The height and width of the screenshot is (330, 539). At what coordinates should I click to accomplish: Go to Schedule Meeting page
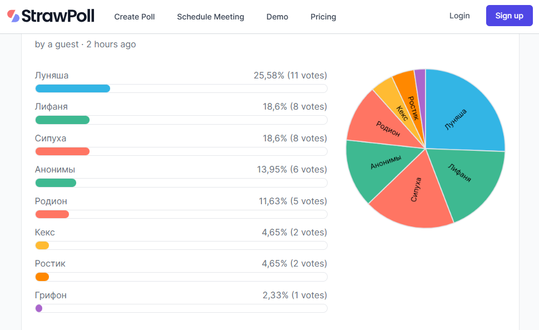coord(210,17)
